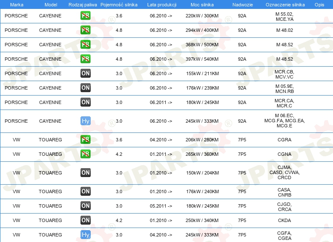This screenshot has width=333, height=242.
Task: Click engine code CGNA
Action: pyautogui.click(x=284, y=154)
